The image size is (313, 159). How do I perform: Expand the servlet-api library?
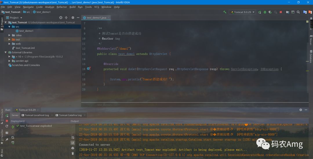9,61
